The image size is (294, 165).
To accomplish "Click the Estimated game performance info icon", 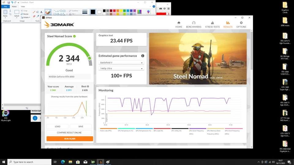I will click(143, 56).
